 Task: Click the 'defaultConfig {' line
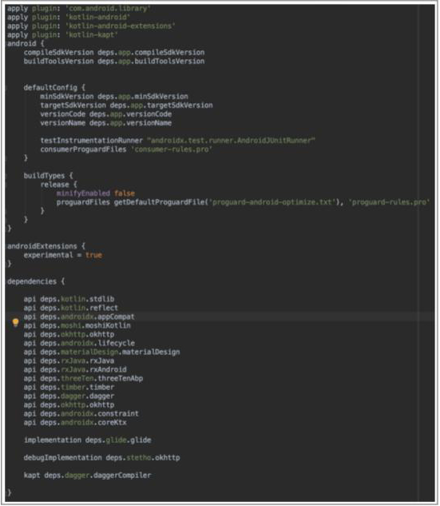[x=54, y=87]
